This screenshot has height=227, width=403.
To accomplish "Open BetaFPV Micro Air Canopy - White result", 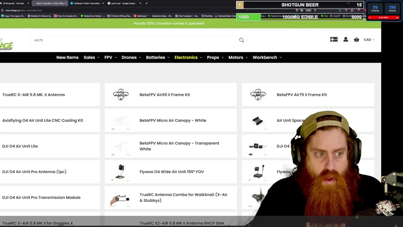I will pyautogui.click(x=173, y=120).
